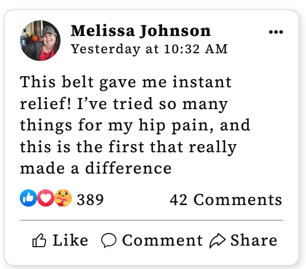Click the speech bubble icon beside Comment

[109, 241]
